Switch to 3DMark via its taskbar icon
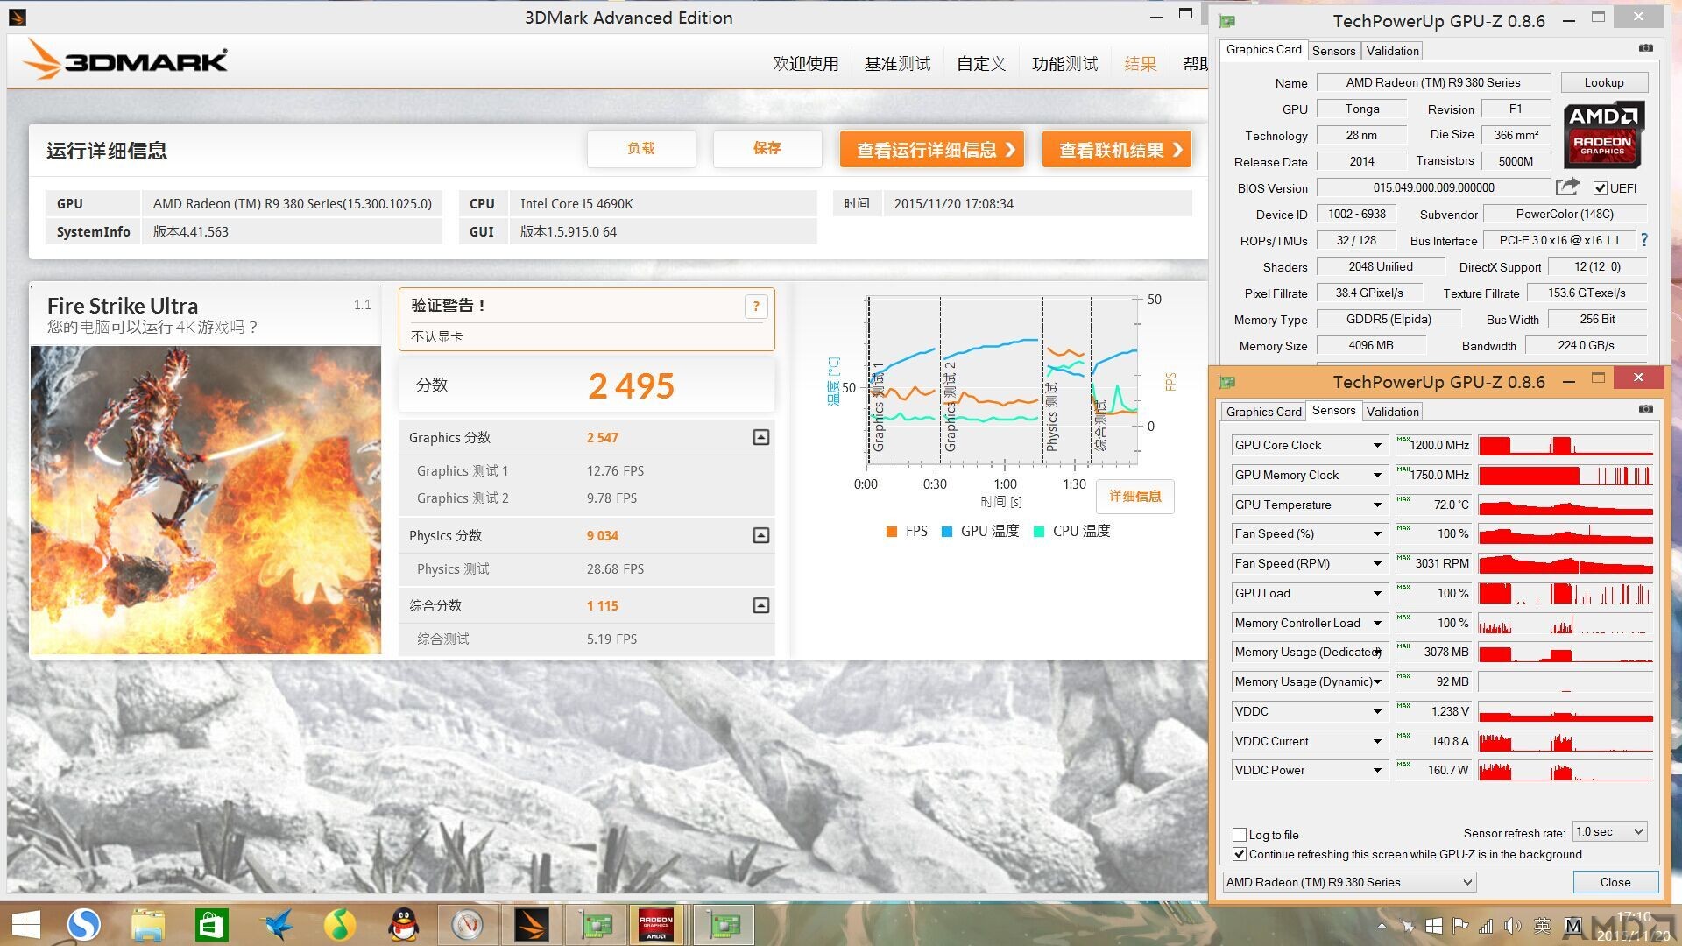The width and height of the screenshot is (1682, 946). point(532,924)
